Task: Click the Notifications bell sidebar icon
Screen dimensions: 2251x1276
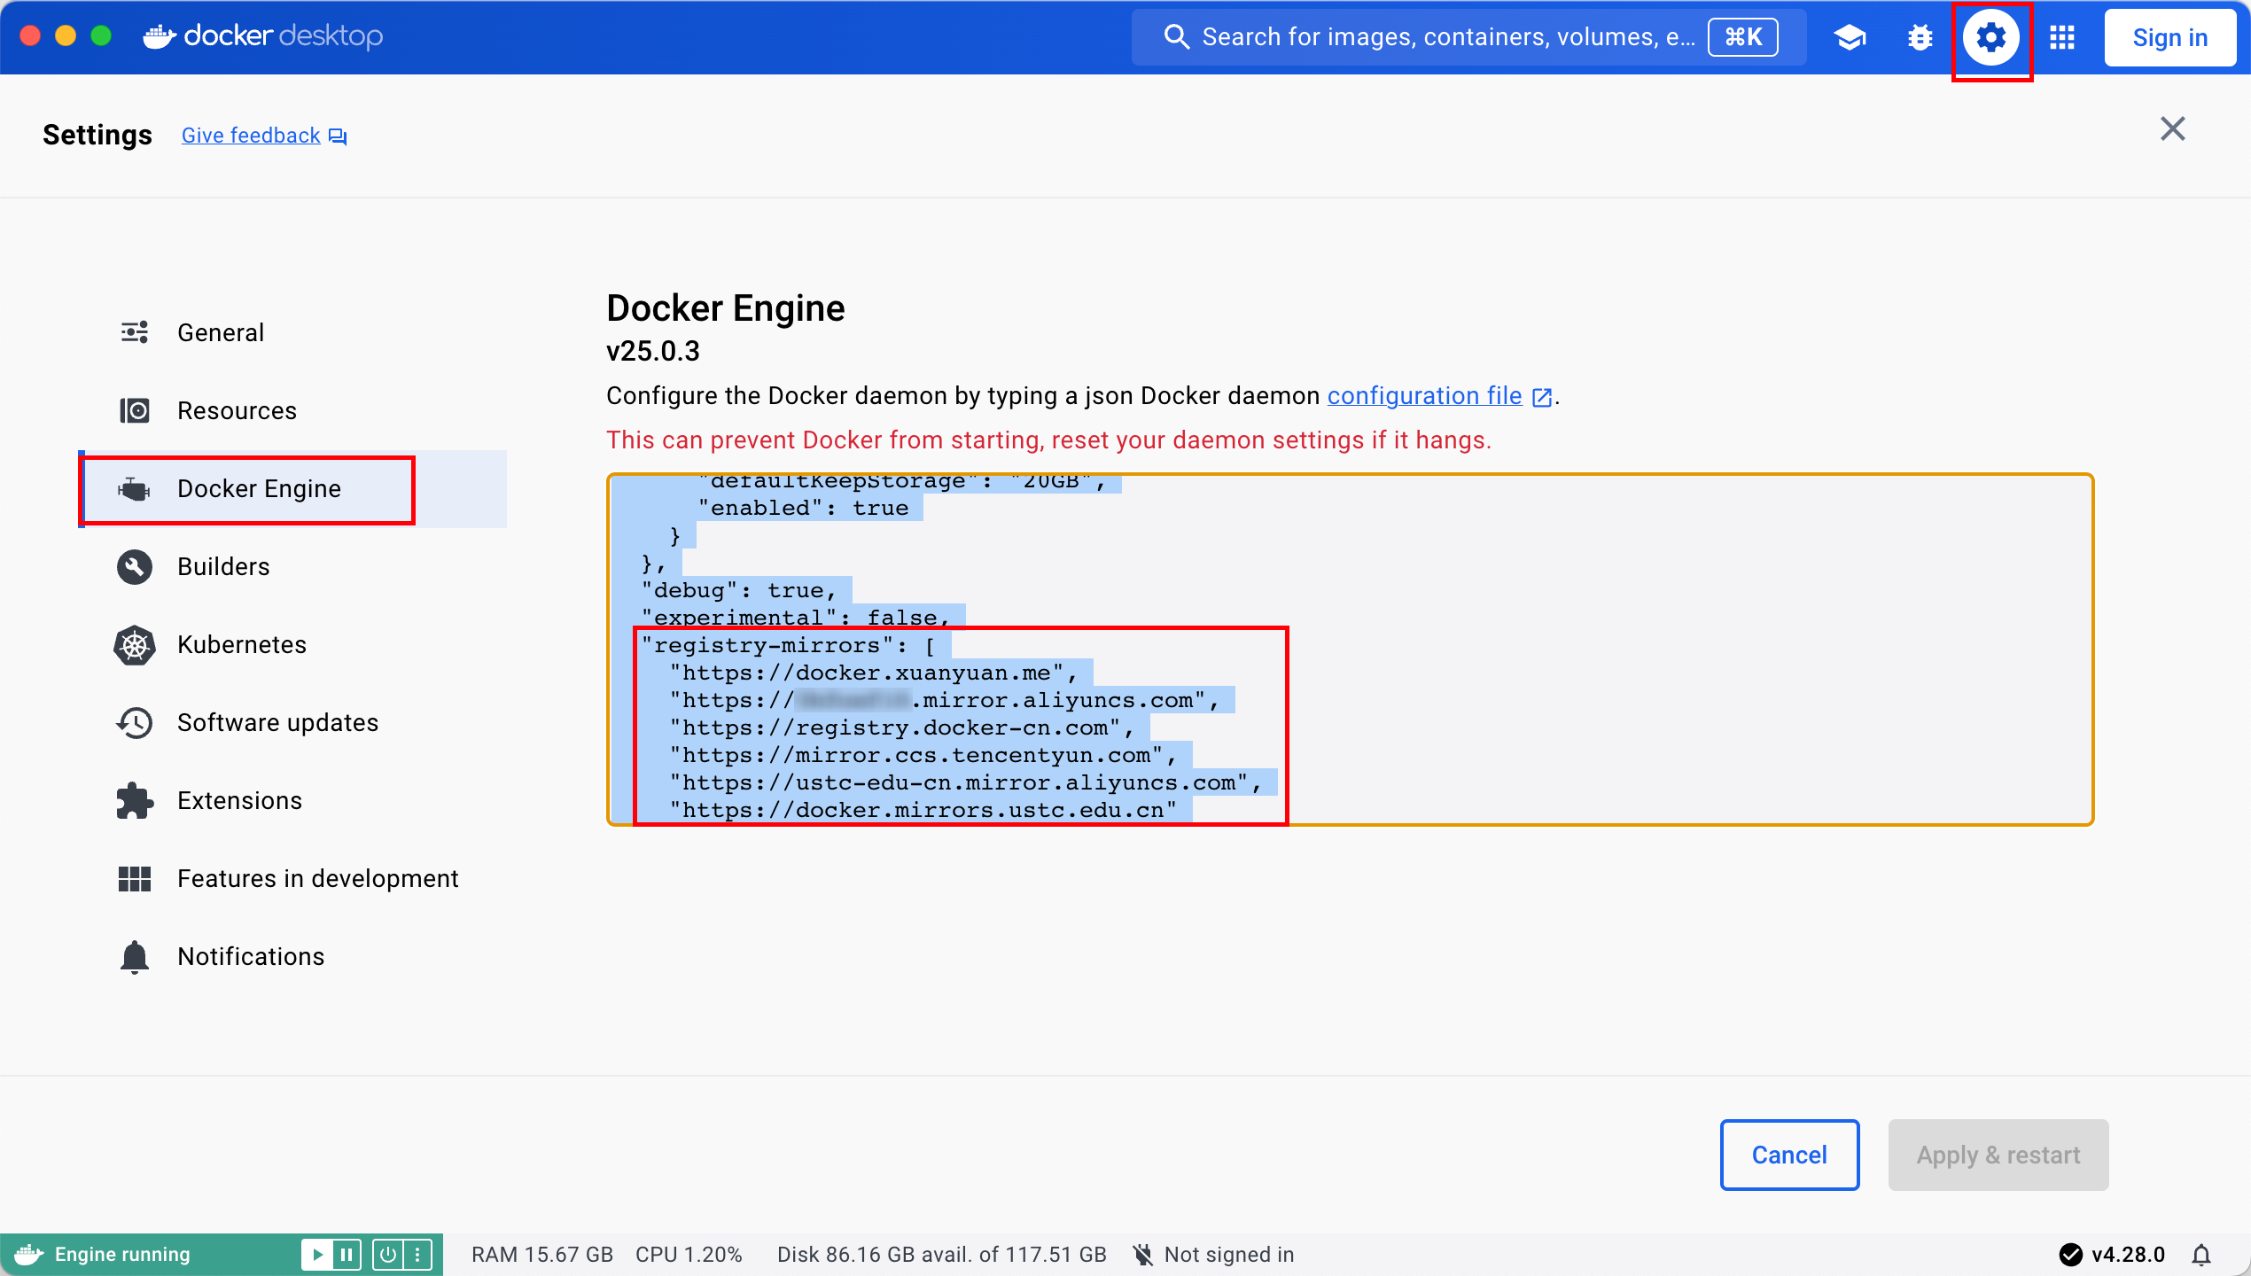Action: (x=135, y=957)
